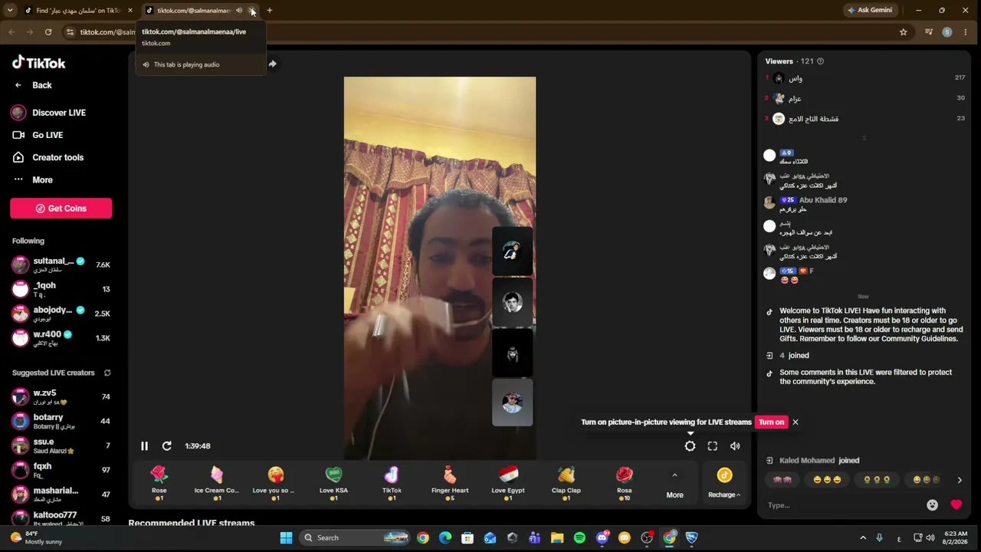Bookmark this page with the star icon
Image resolution: width=981 pixels, height=552 pixels.
(x=903, y=31)
